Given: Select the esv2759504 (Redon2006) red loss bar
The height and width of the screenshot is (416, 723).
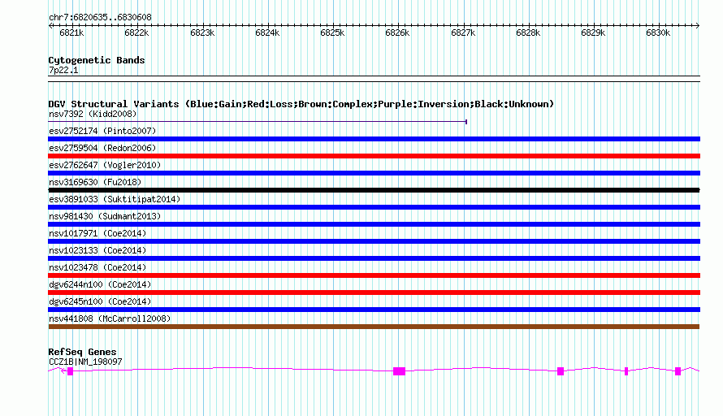Looking at the screenshot, I should pyautogui.click(x=374, y=156).
